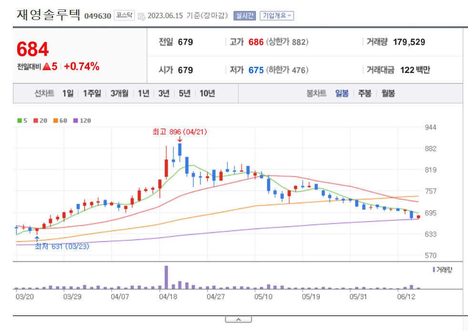
Task: Switch to the 주봉 candle chart
Action: coord(365,93)
